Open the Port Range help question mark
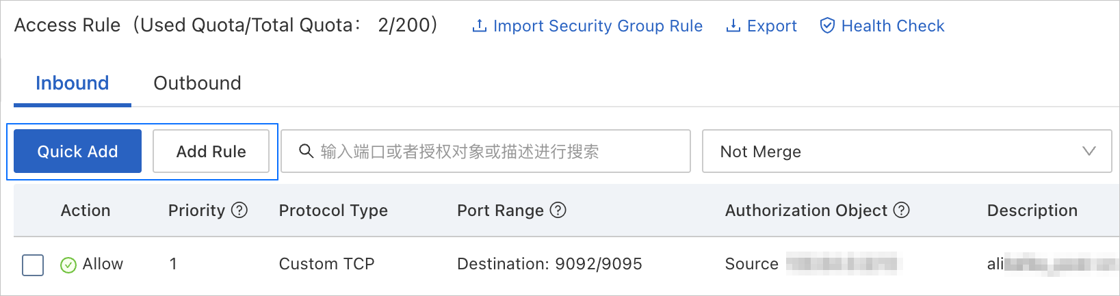Image resolution: width=1120 pixels, height=296 pixels. click(558, 211)
